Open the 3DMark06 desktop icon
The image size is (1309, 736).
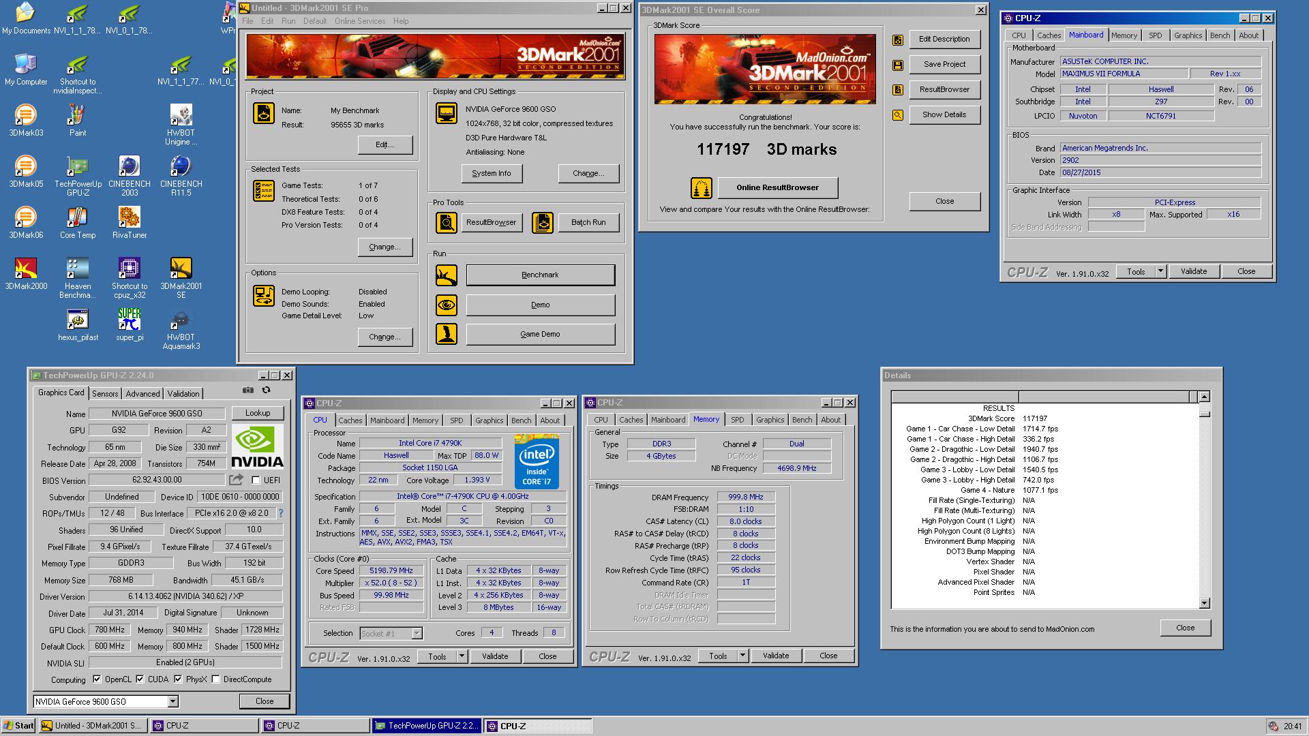click(26, 222)
